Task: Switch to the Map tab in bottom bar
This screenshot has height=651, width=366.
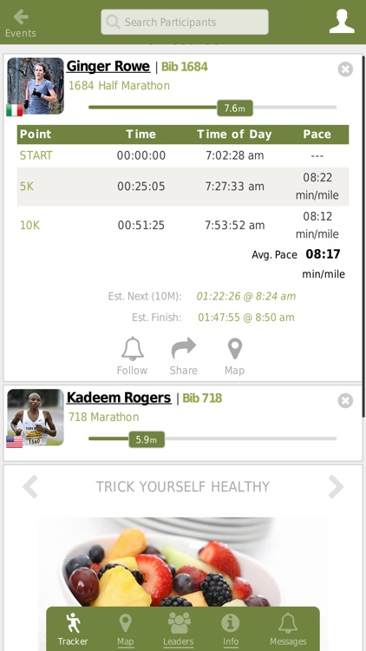Action: [125, 629]
